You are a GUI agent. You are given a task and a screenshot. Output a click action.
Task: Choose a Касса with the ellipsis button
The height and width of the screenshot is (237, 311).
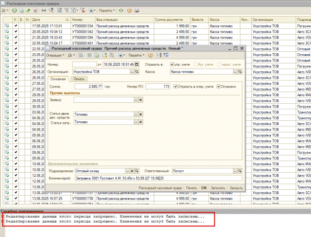click(x=235, y=72)
